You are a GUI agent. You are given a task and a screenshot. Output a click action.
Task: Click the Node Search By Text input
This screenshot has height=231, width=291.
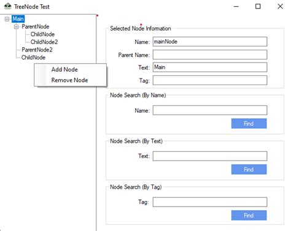210,156
